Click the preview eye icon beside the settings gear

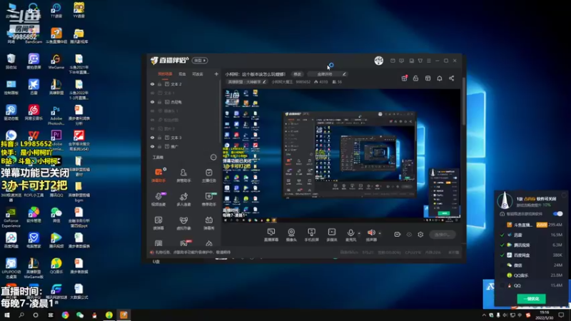click(x=409, y=235)
